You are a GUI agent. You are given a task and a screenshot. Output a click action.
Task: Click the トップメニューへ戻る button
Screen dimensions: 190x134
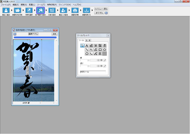point(101,9)
